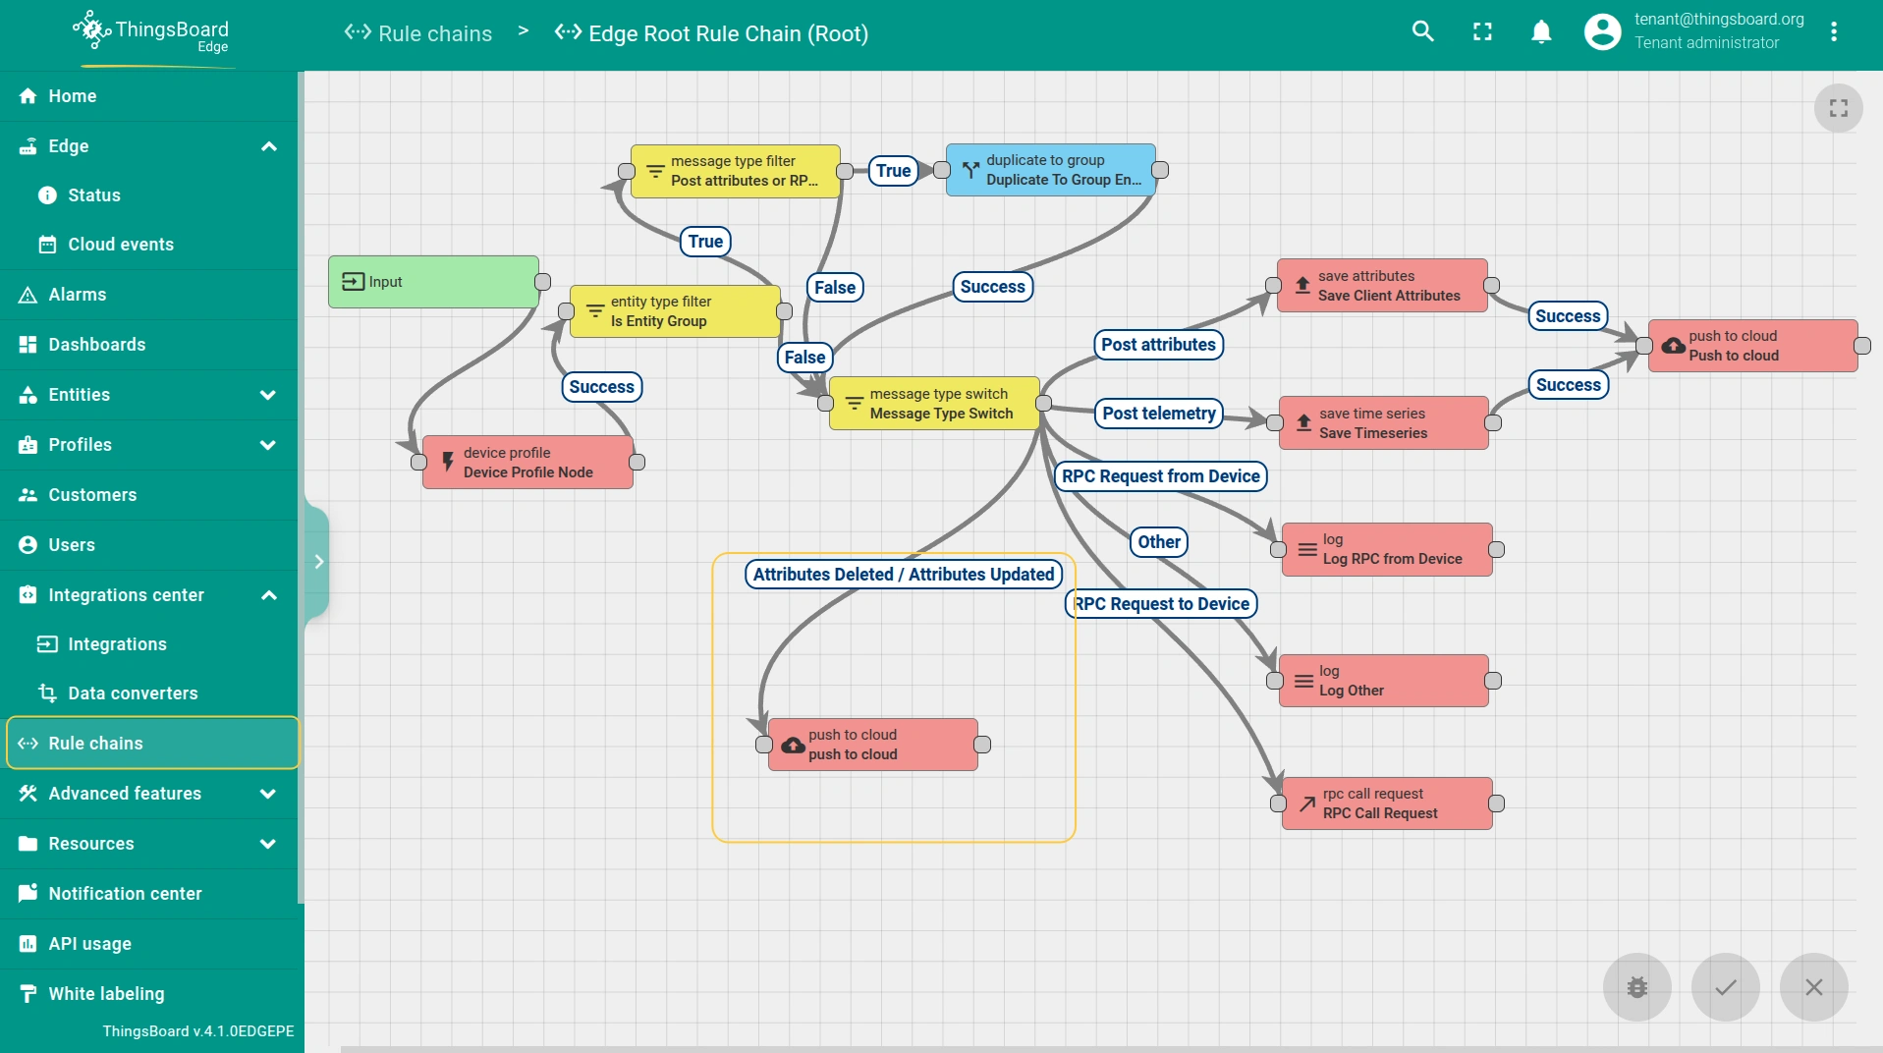The image size is (1883, 1053).
Task: Open the notifications bell
Action: (x=1541, y=31)
